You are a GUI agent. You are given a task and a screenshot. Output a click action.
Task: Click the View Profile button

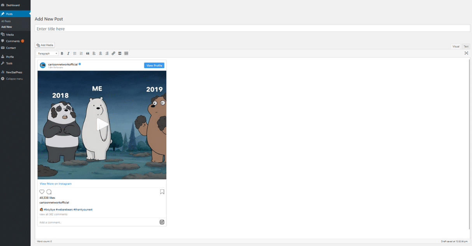click(154, 65)
